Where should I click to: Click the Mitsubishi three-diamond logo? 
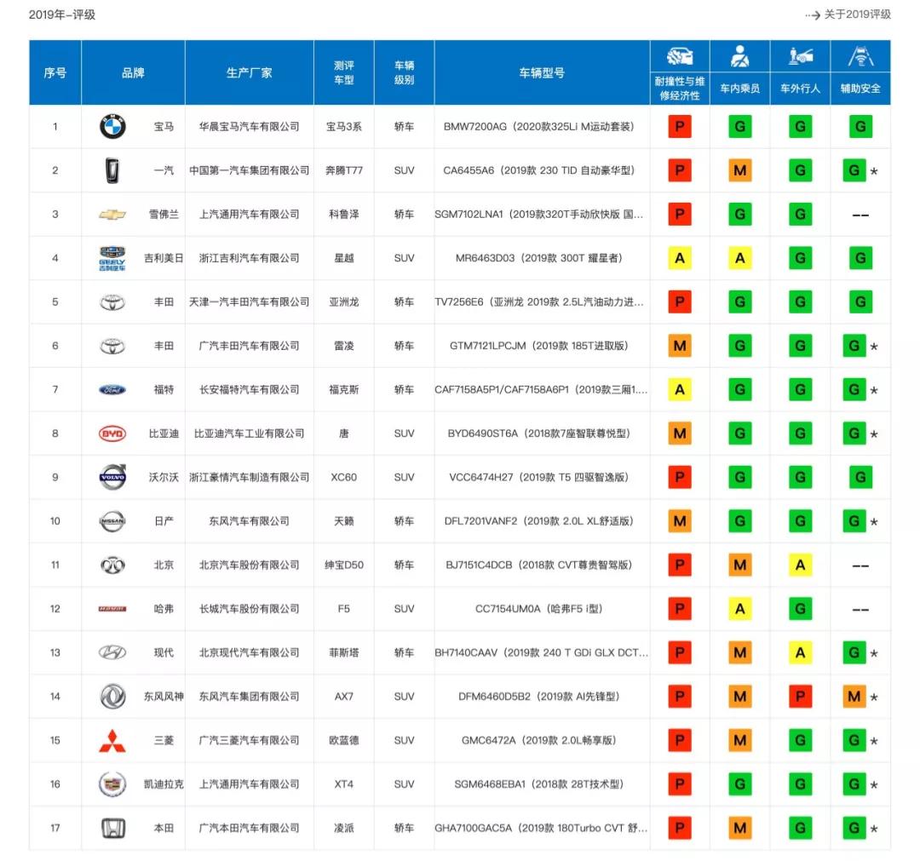pyautogui.click(x=112, y=741)
